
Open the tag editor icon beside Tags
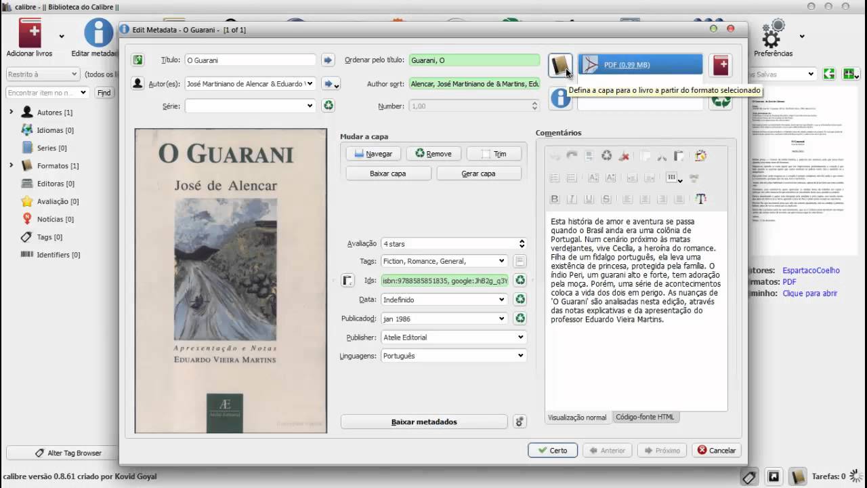[x=520, y=261]
